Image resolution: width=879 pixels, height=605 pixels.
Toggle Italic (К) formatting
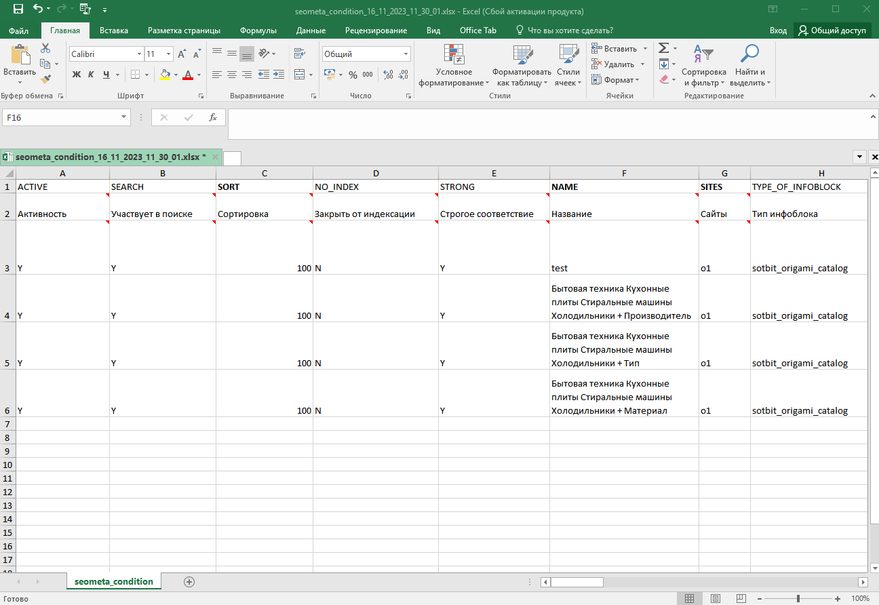[x=92, y=75]
